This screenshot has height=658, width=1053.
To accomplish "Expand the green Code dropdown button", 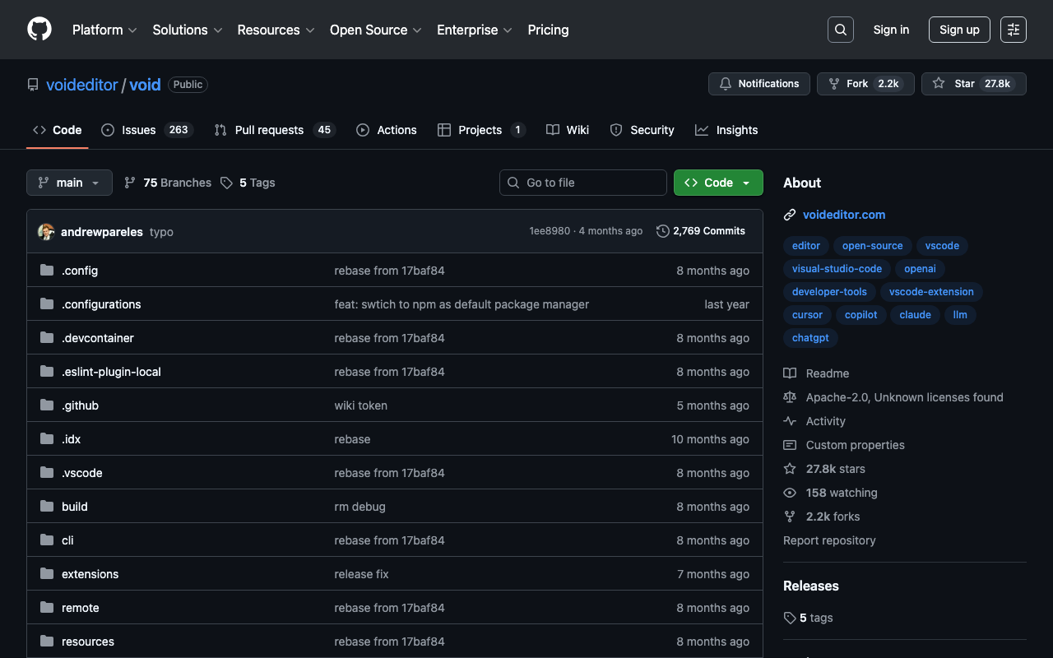I will click(x=718, y=183).
